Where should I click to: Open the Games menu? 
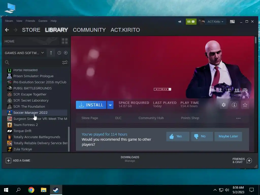(43, 21)
